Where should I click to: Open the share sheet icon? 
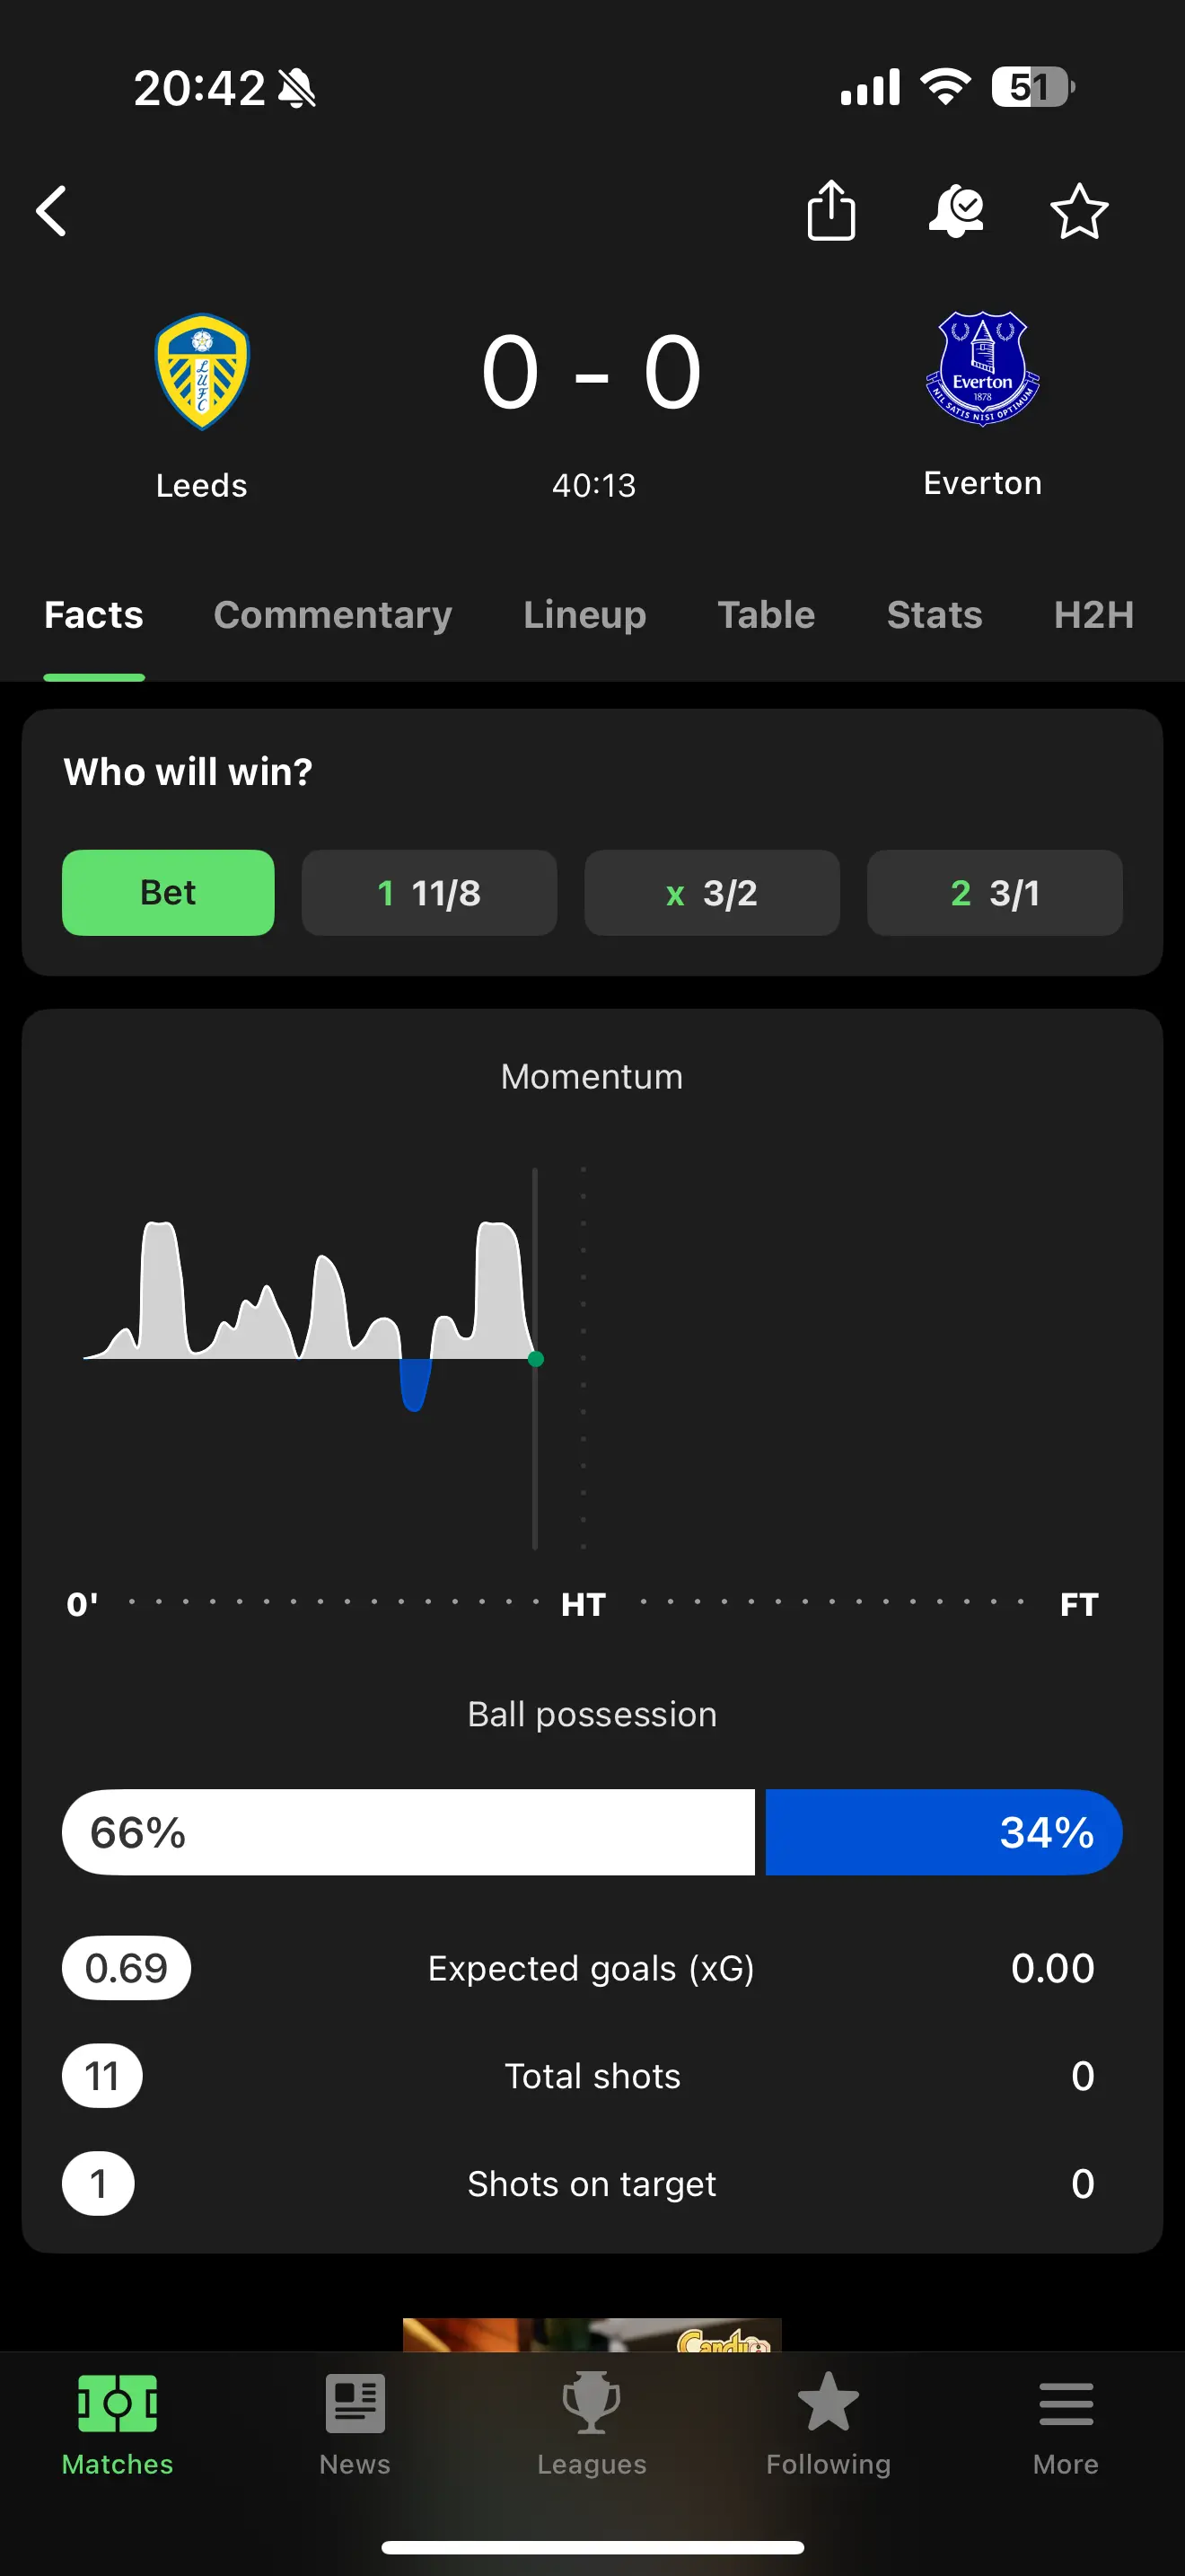click(x=830, y=210)
